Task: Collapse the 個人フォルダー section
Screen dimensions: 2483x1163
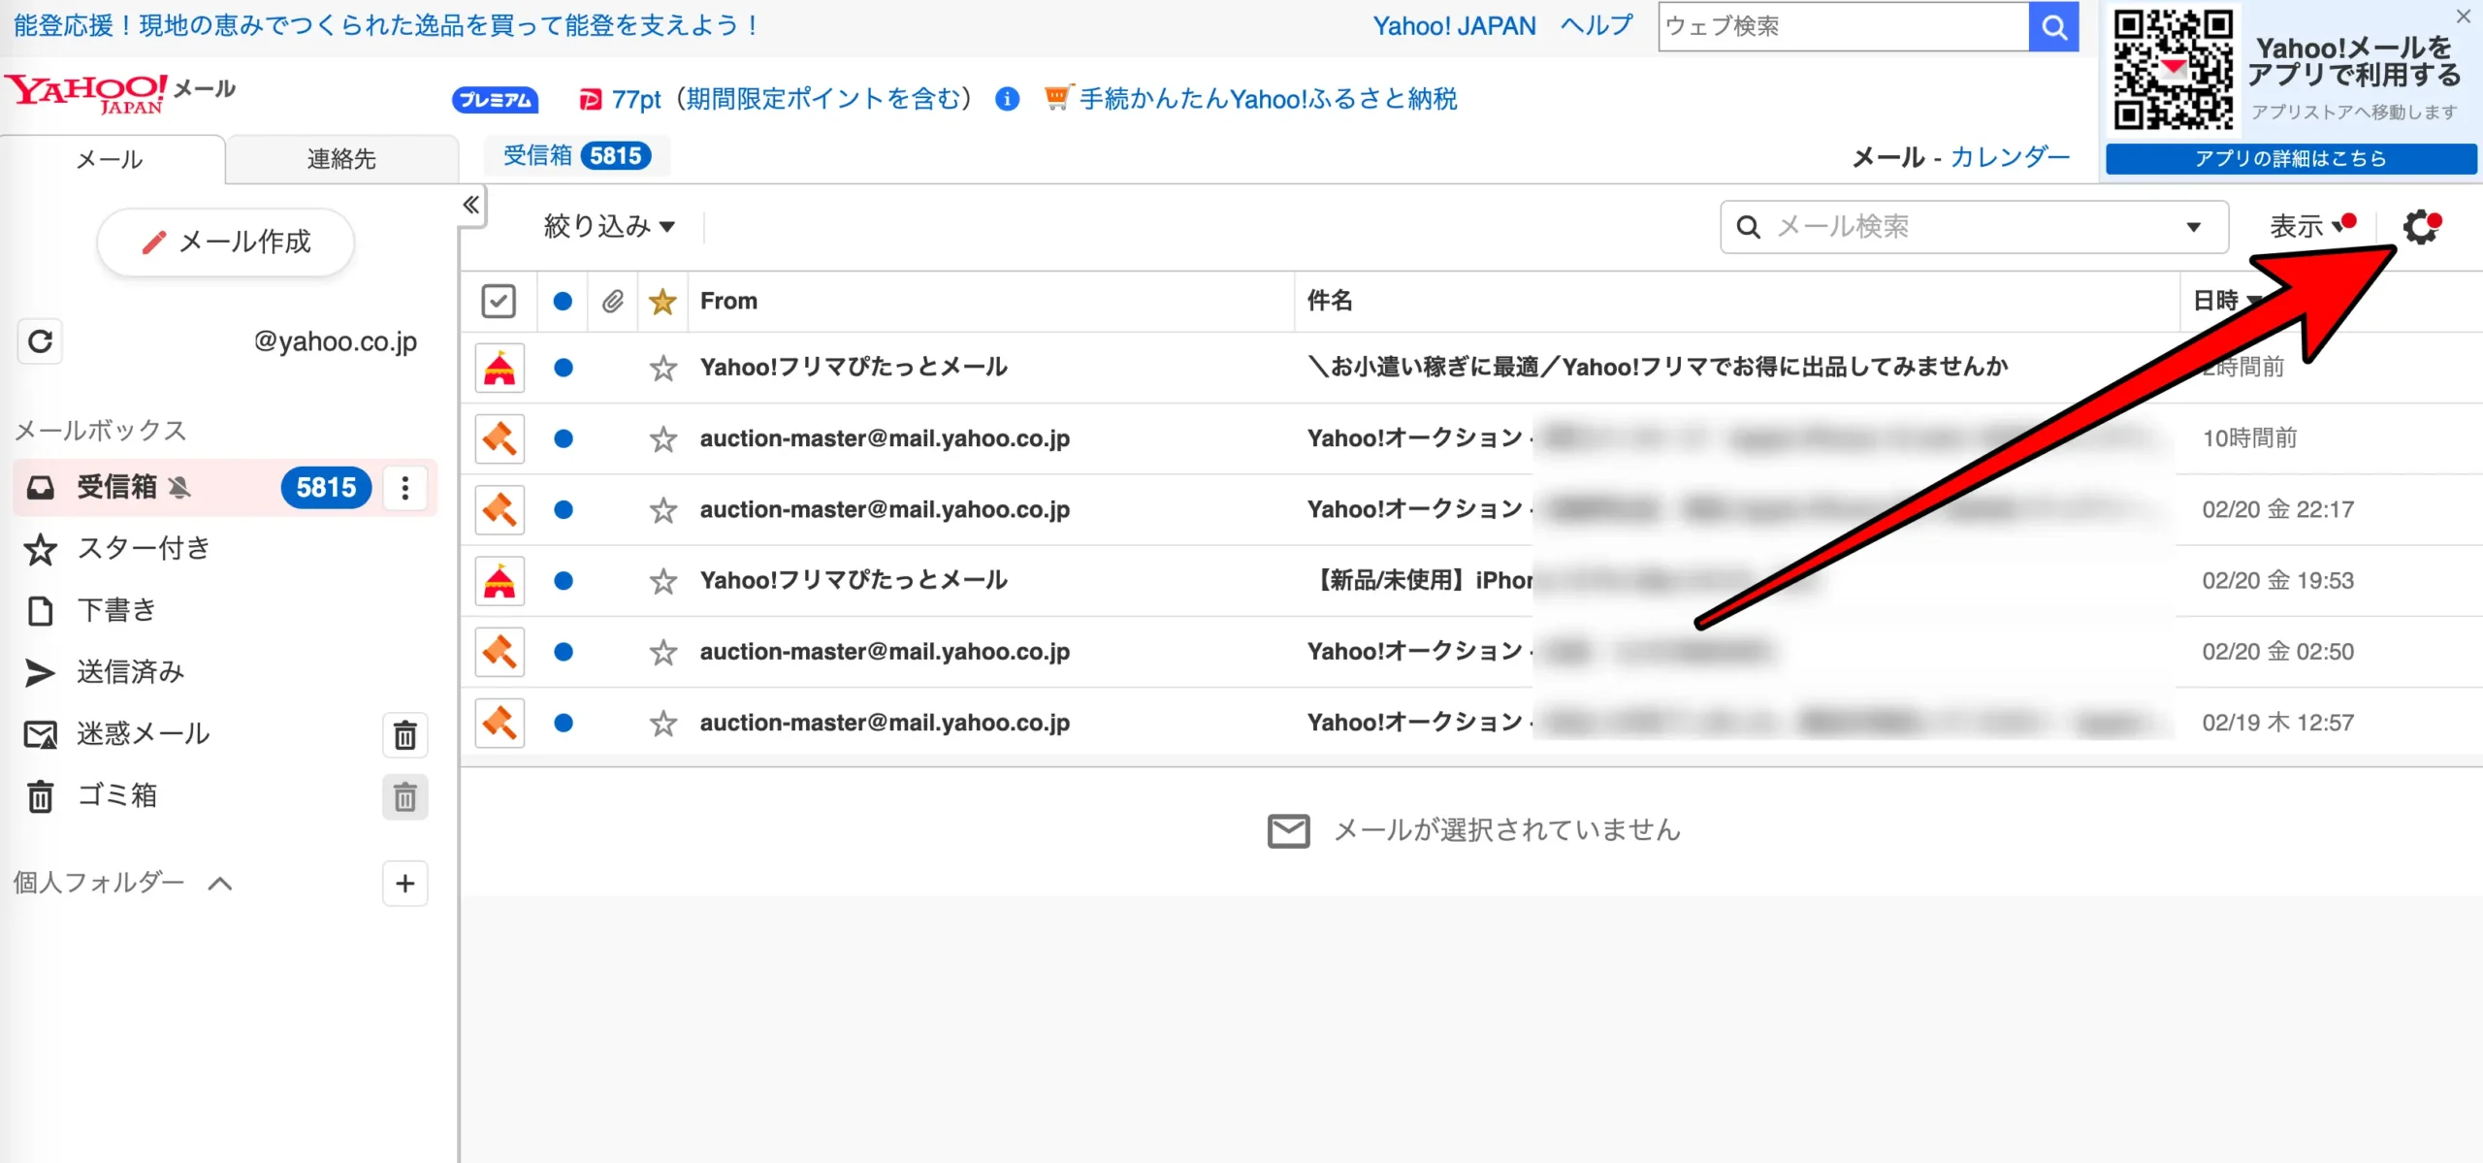Action: click(221, 883)
